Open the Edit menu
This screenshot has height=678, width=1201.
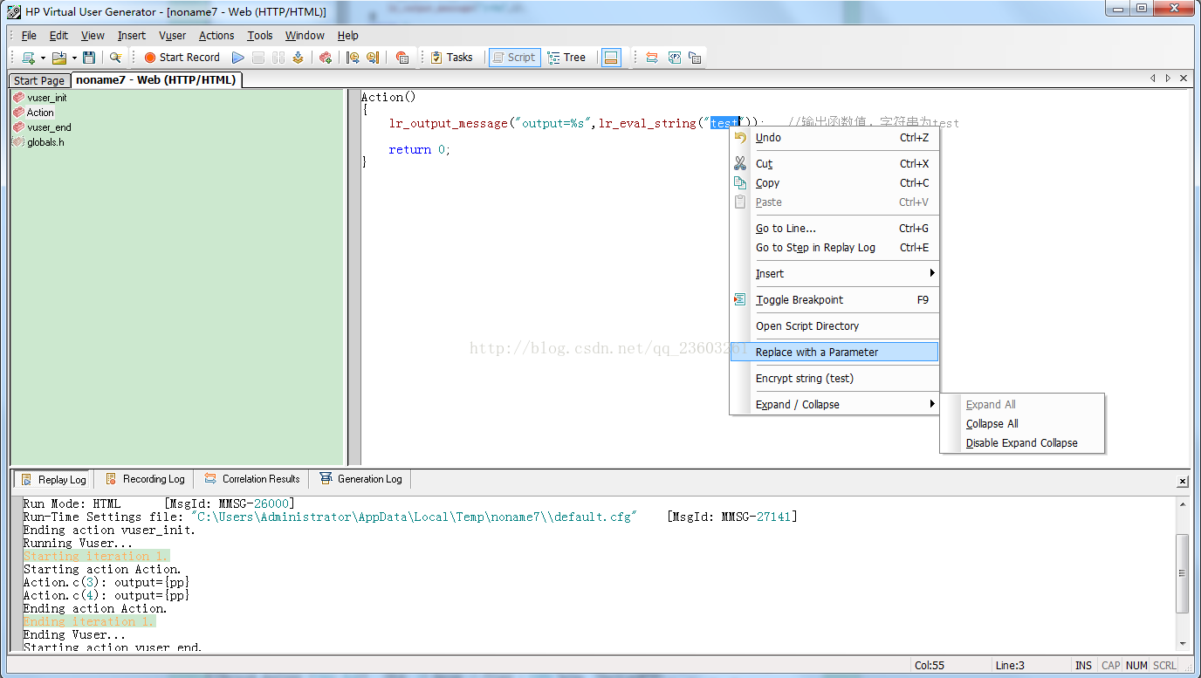tap(58, 36)
